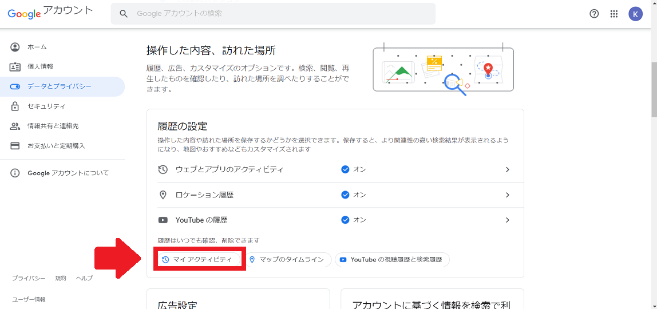
Task: Click the ウェブとアプリのアクティビティ history icon
Action: [x=163, y=169]
